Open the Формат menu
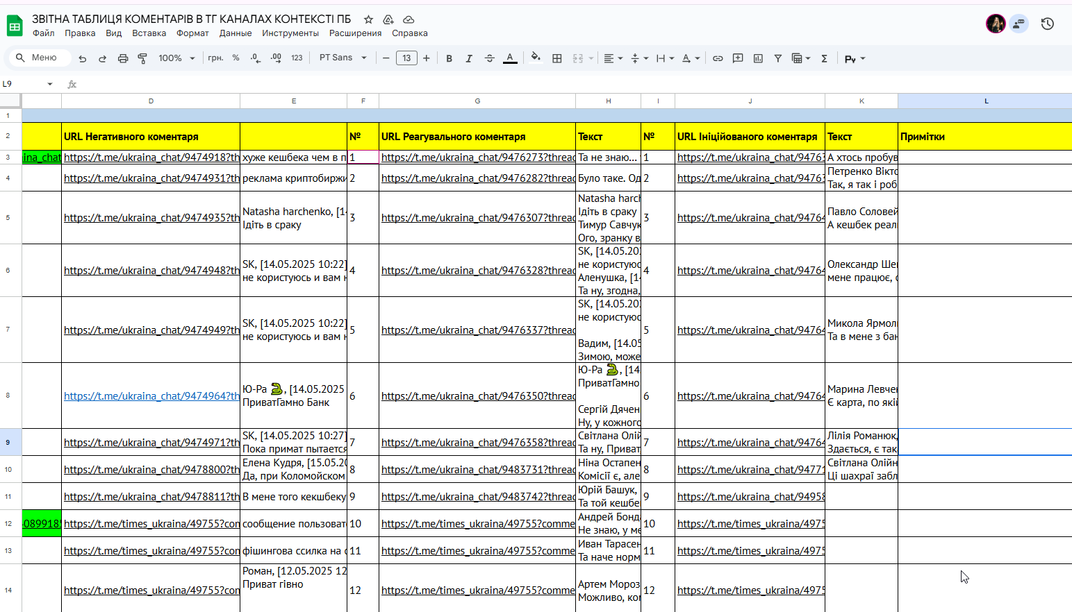The width and height of the screenshot is (1072, 612). 192,33
